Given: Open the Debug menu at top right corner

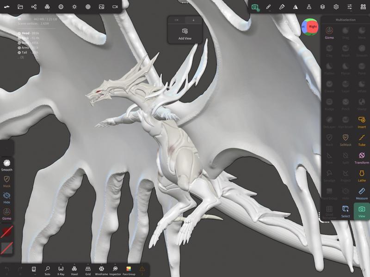Looking at the screenshot, I should 363,7.
